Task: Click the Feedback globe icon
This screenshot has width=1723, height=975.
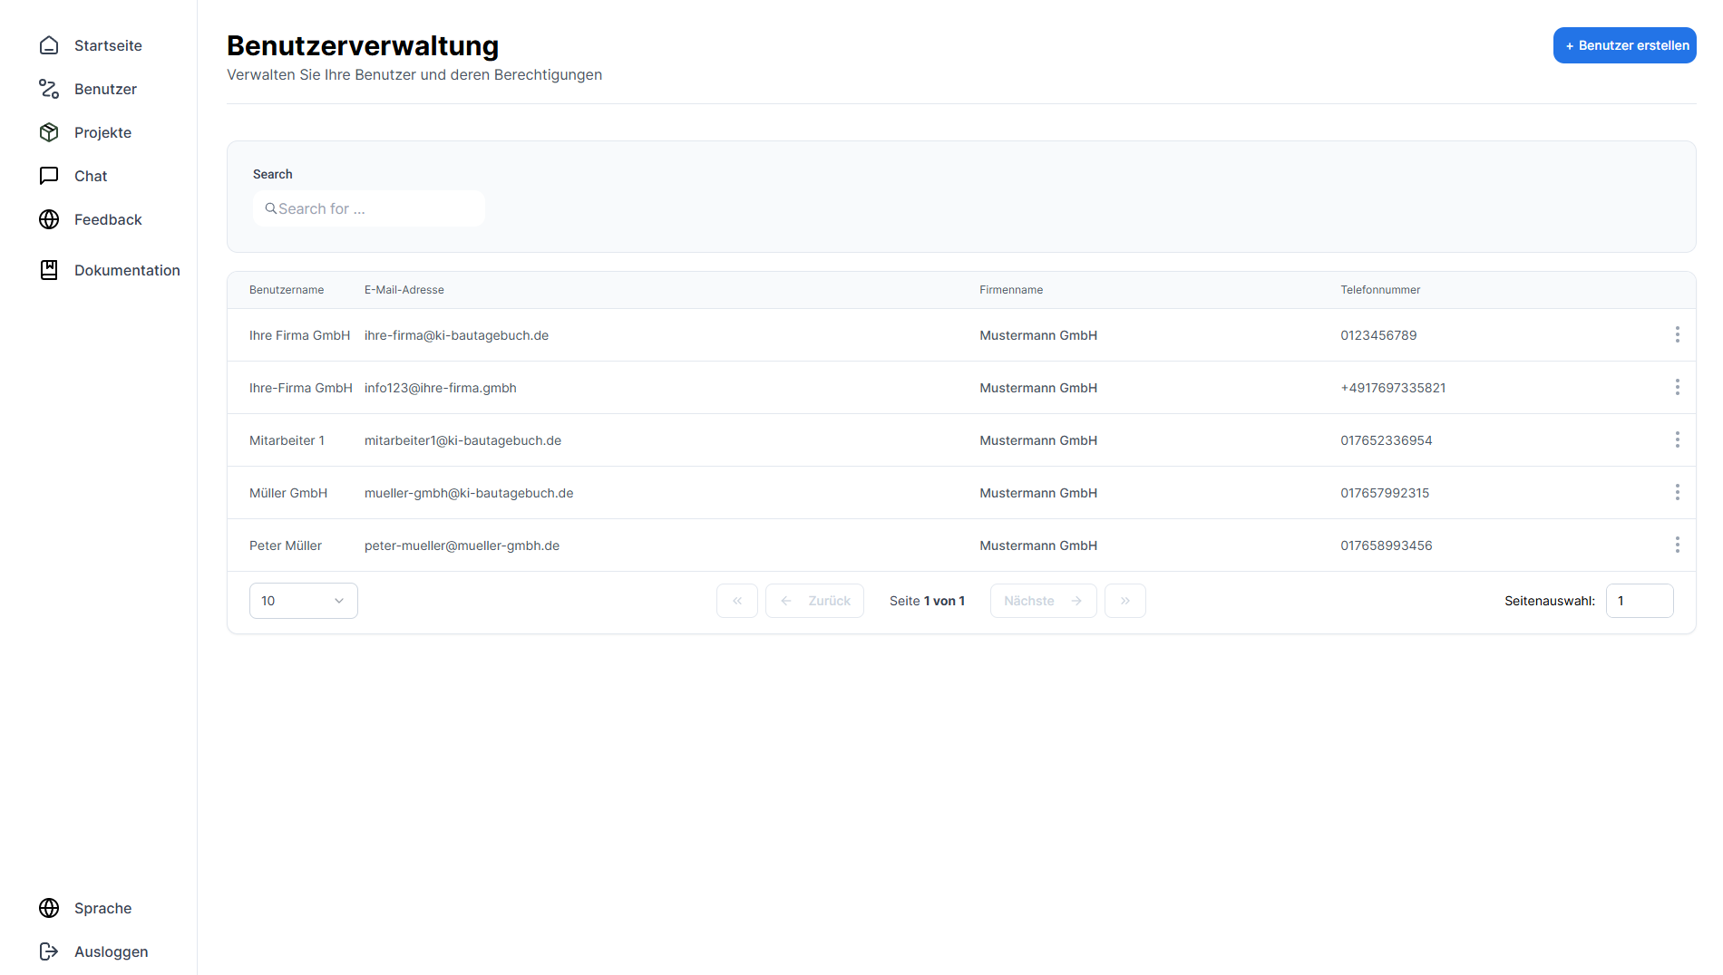Action: point(49,219)
